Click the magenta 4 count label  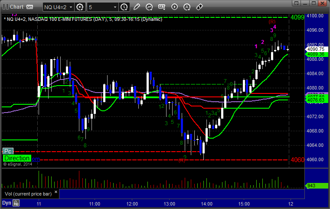[x=274, y=27]
